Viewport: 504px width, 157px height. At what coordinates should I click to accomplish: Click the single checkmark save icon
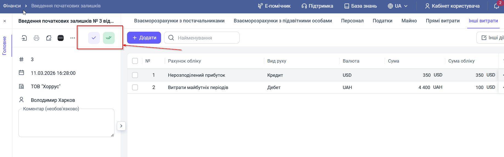point(94,38)
